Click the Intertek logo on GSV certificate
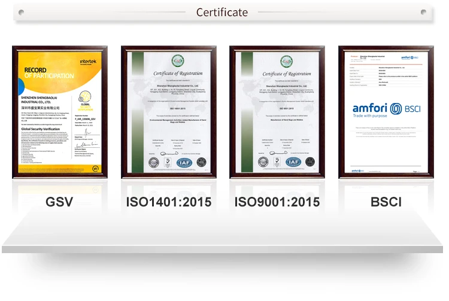449x301 pixels. [x=88, y=62]
